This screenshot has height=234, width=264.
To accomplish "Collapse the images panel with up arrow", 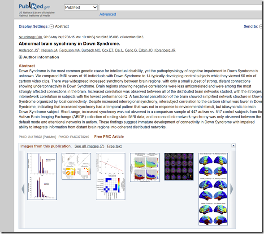I will (x=234, y=146).
